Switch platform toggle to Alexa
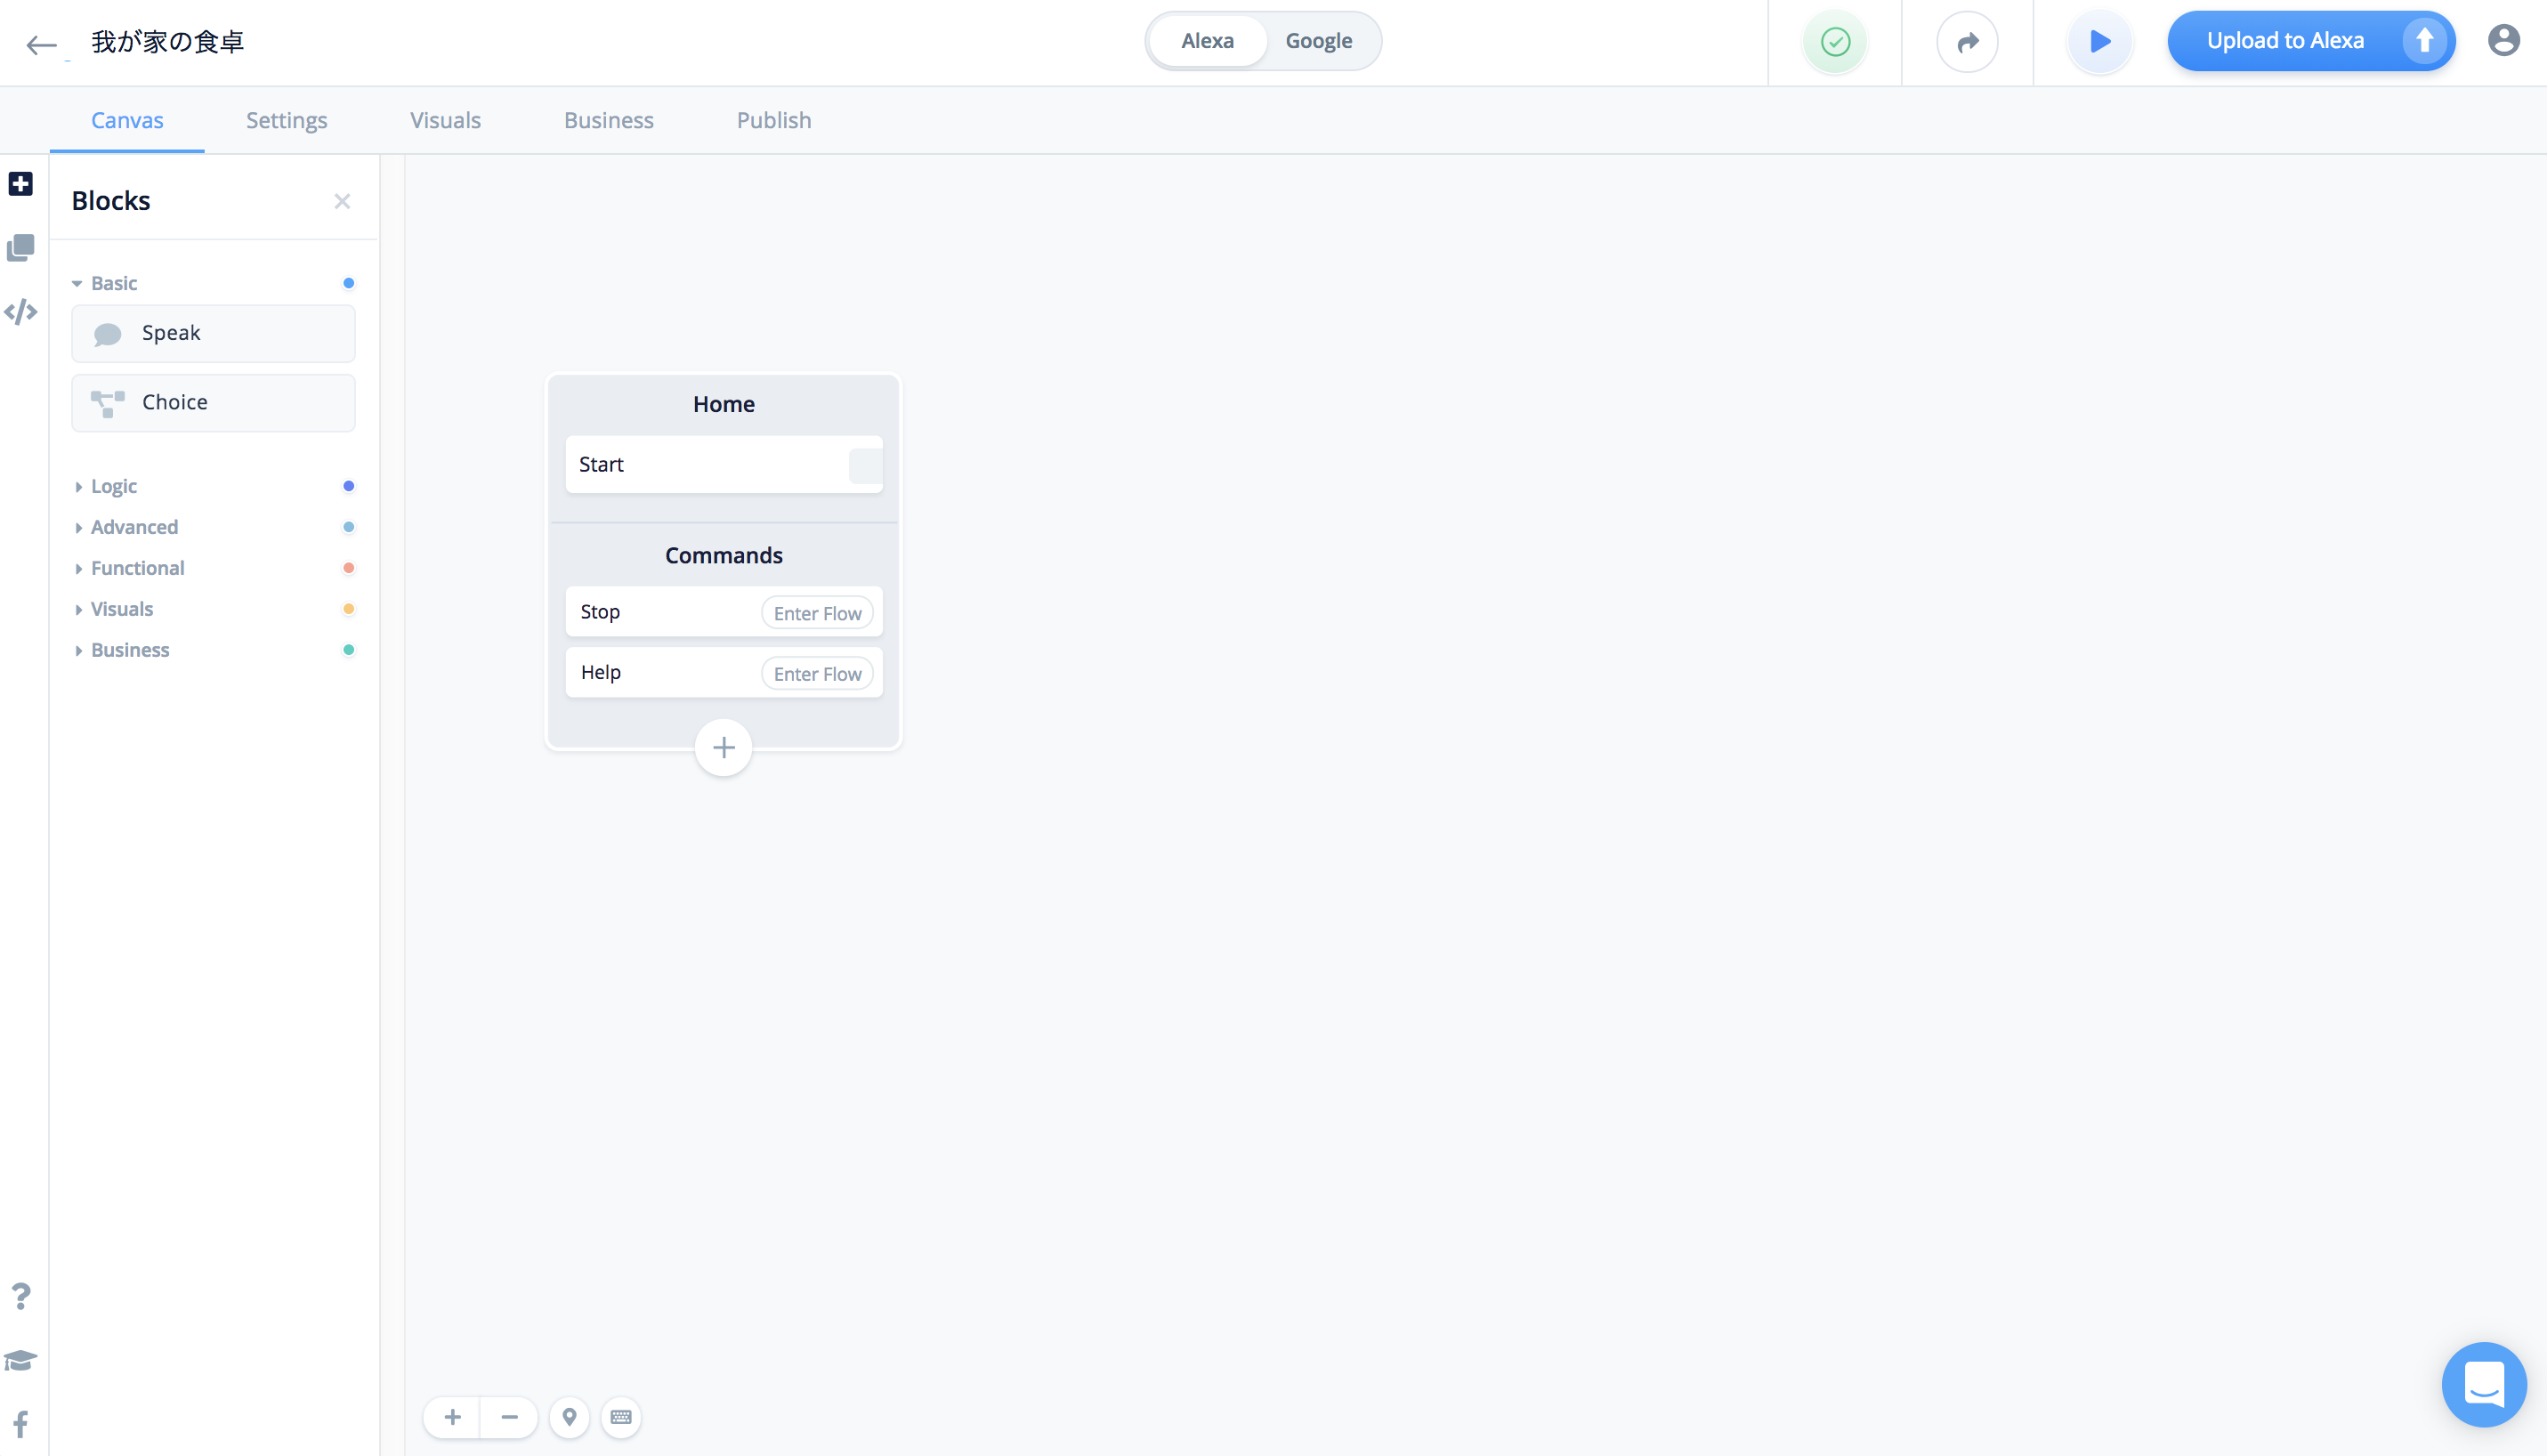The image size is (2547, 1456). tap(1207, 41)
